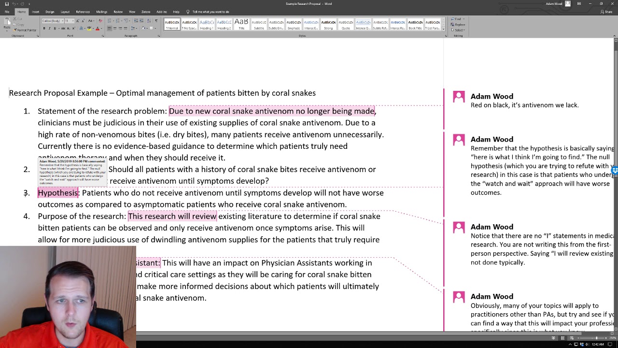Click Replace in Editing group
The image size is (618, 348).
[458, 25]
